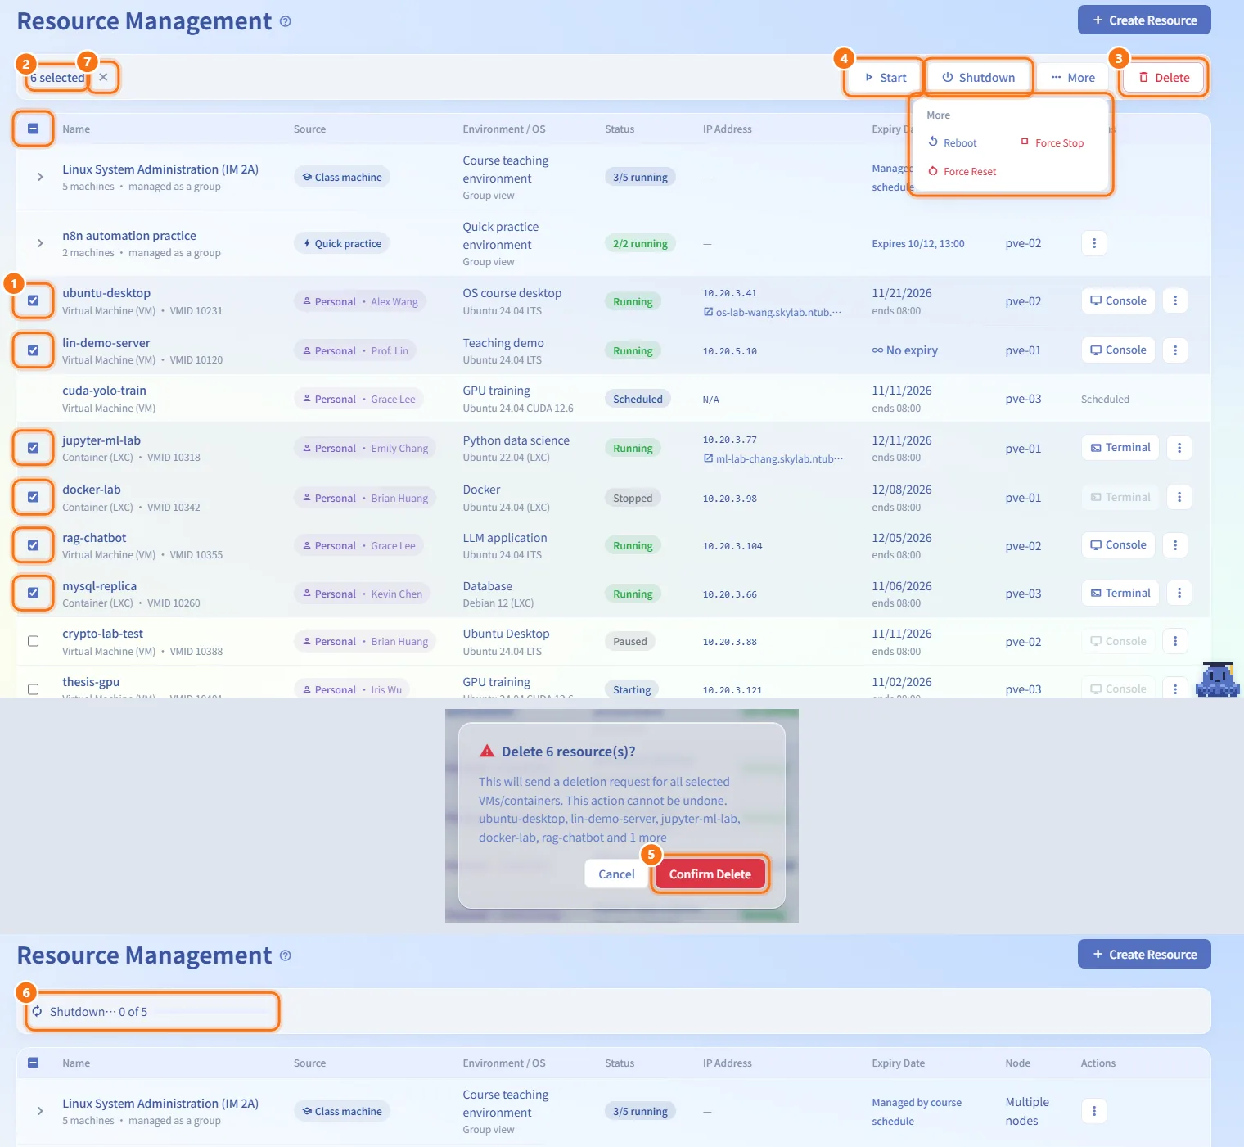Confirm Delete in the dialog
The image size is (1244, 1147).
click(x=710, y=874)
